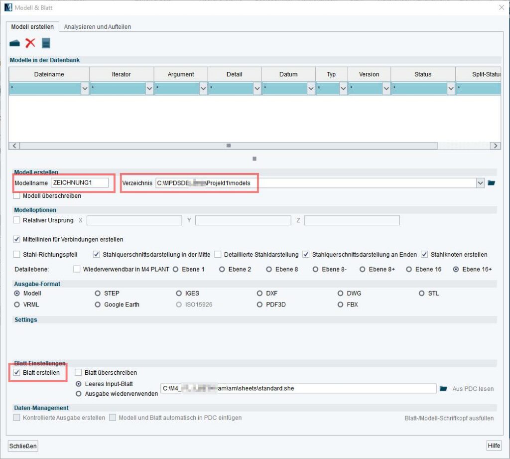Choose STL output format
The height and width of the screenshot is (459, 510).
coord(421,294)
